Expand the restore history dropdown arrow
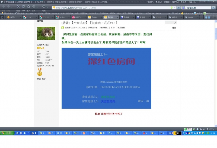 37,7
